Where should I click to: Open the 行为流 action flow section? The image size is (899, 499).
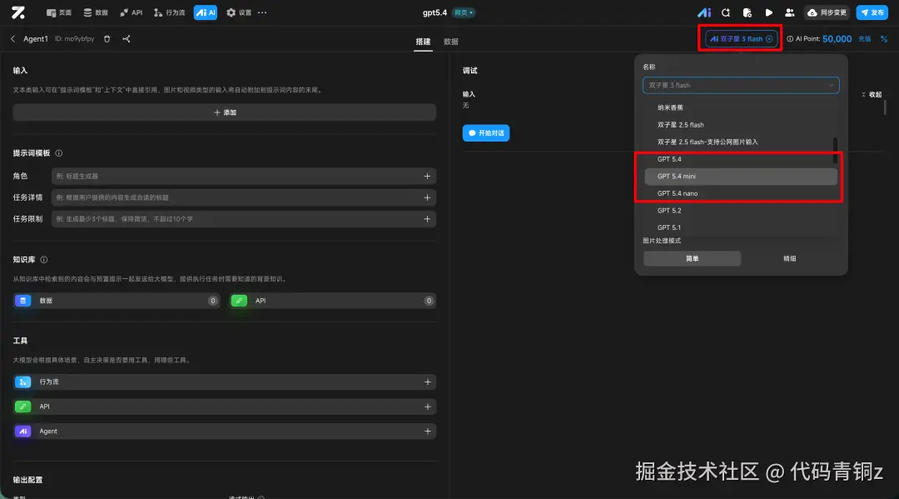pos(170,12)
